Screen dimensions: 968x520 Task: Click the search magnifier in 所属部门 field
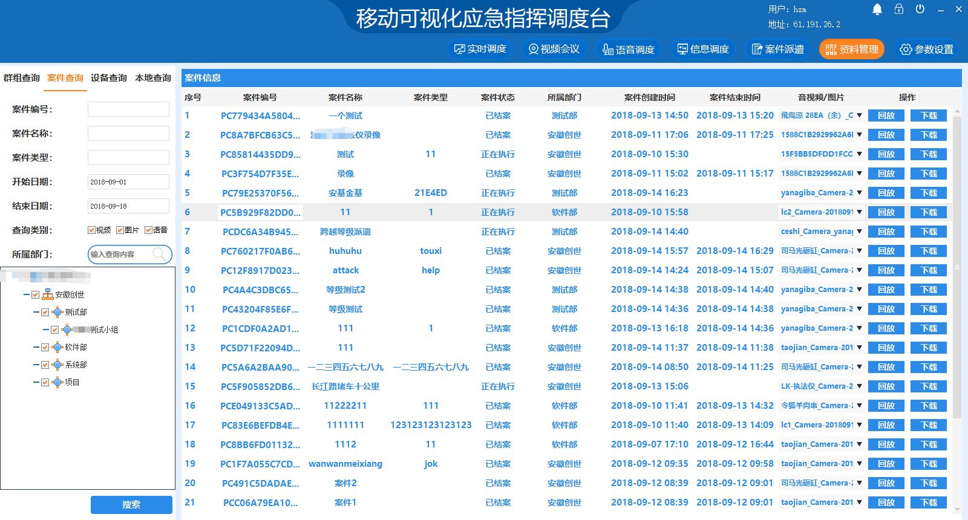(x=159, y=254)
